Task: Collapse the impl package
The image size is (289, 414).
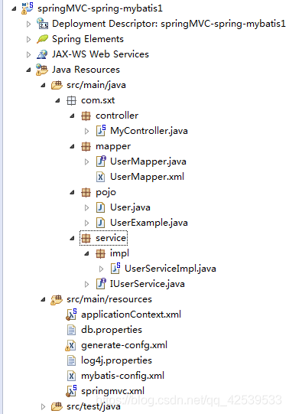Action: [x=86, y=254]
